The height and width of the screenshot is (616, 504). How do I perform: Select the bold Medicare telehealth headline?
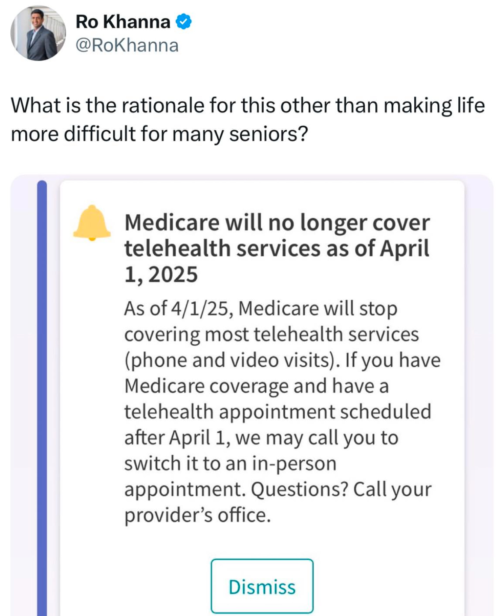[x=277, y=236]
